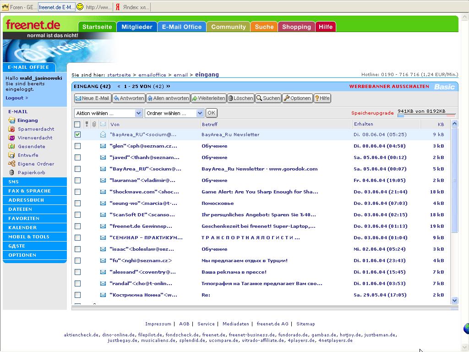This screenshot has height=352, width=469.
Task: Switch to the Яндекс browser tab
Action: 132,7
